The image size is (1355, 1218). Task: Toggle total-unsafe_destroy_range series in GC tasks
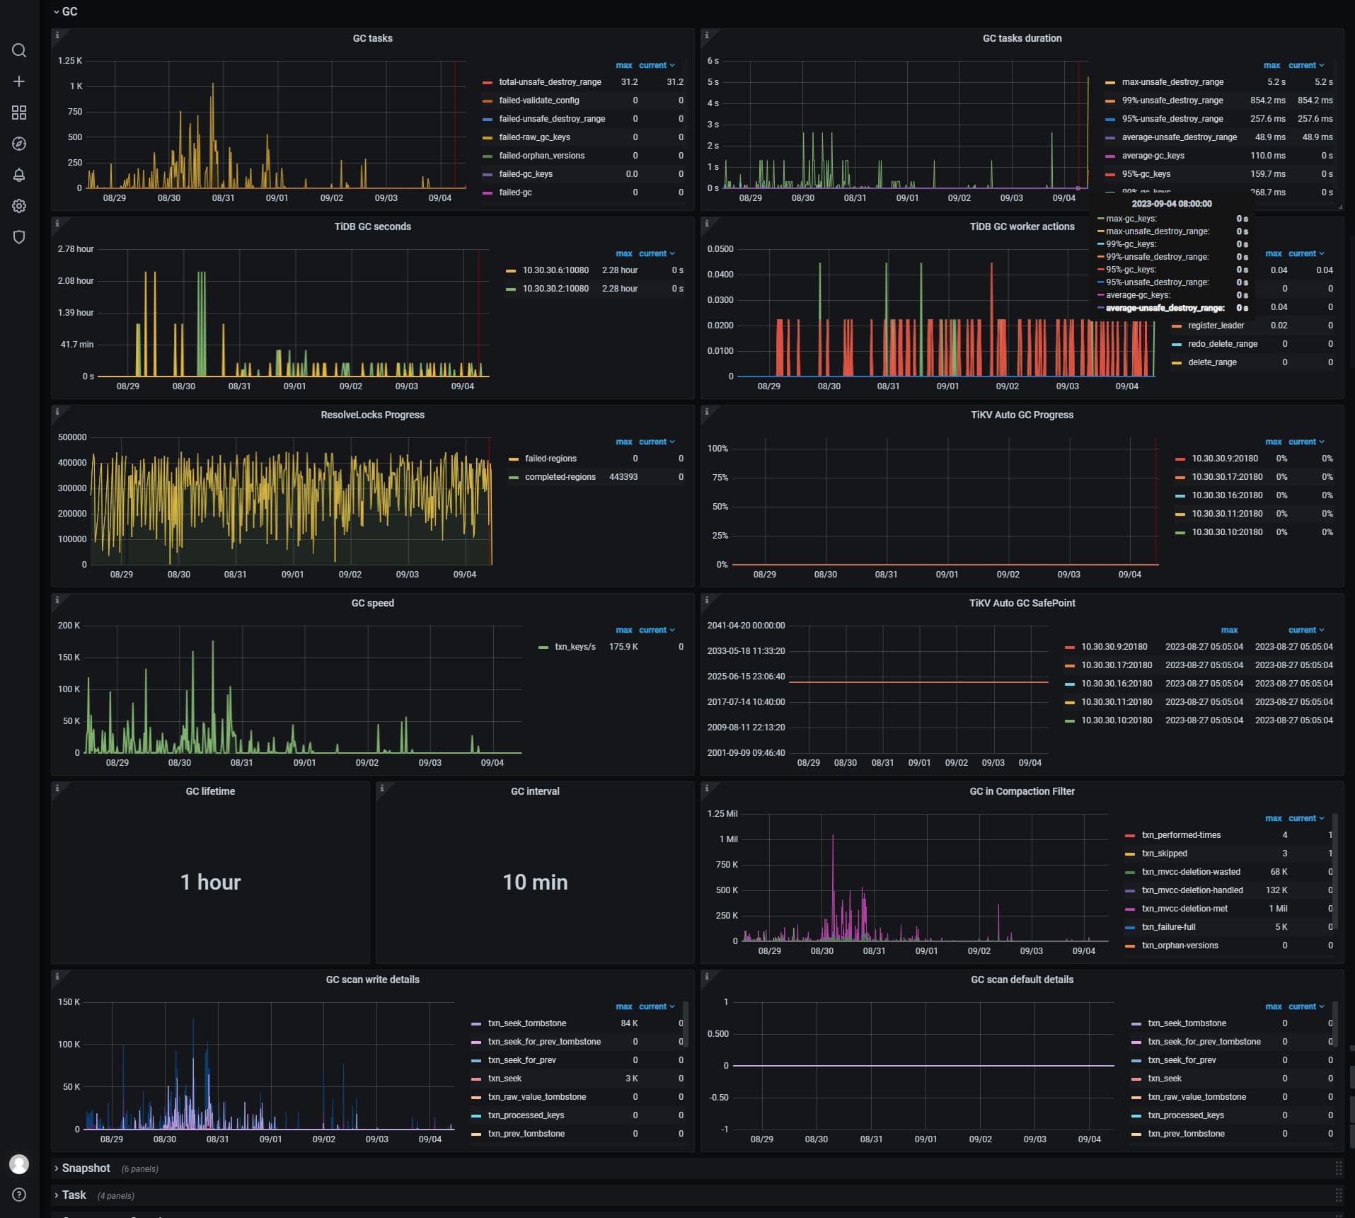click(x=549, y=82)
